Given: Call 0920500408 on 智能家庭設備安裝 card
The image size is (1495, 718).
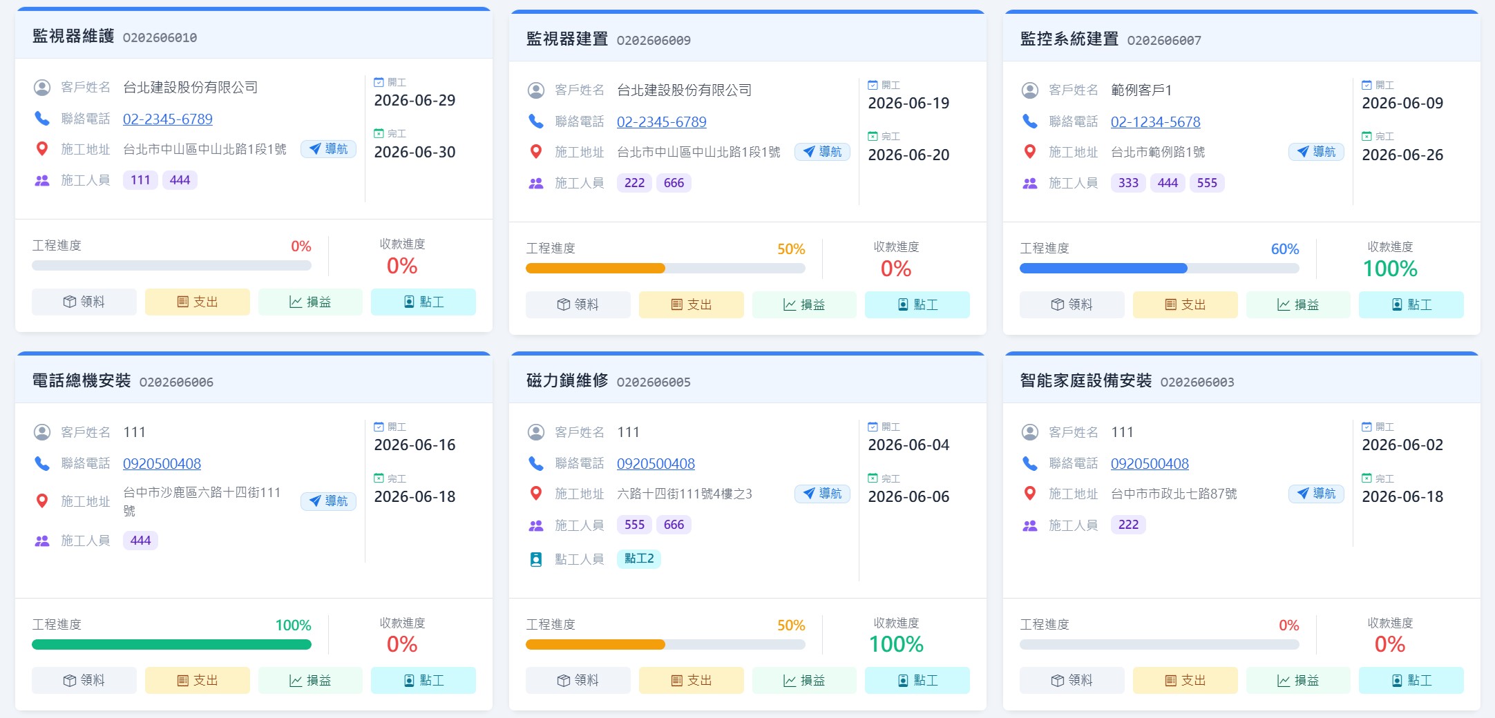Looking at the screenshot, I should coord(1150,464).
